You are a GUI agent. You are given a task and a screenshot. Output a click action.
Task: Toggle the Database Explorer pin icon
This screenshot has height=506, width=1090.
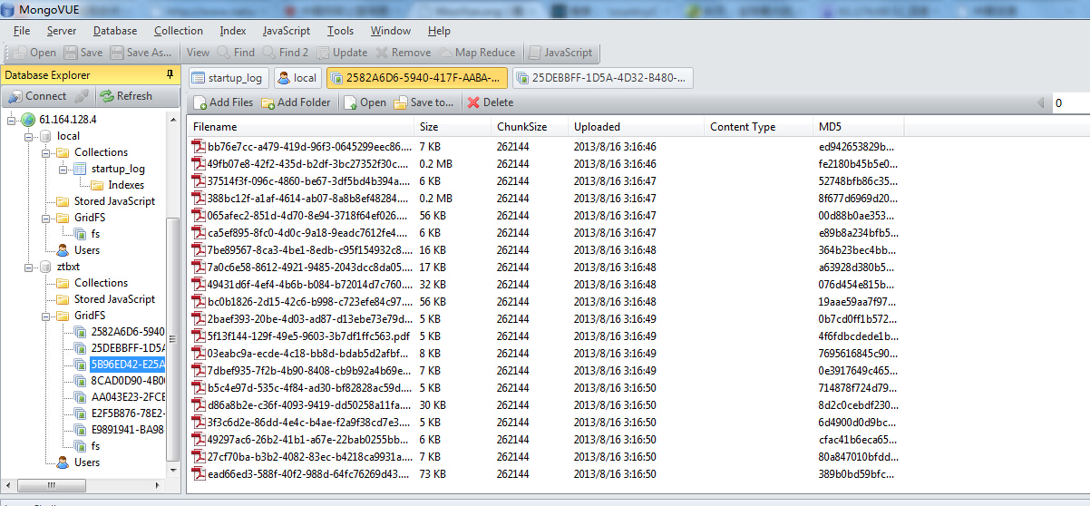coord(170,74)
